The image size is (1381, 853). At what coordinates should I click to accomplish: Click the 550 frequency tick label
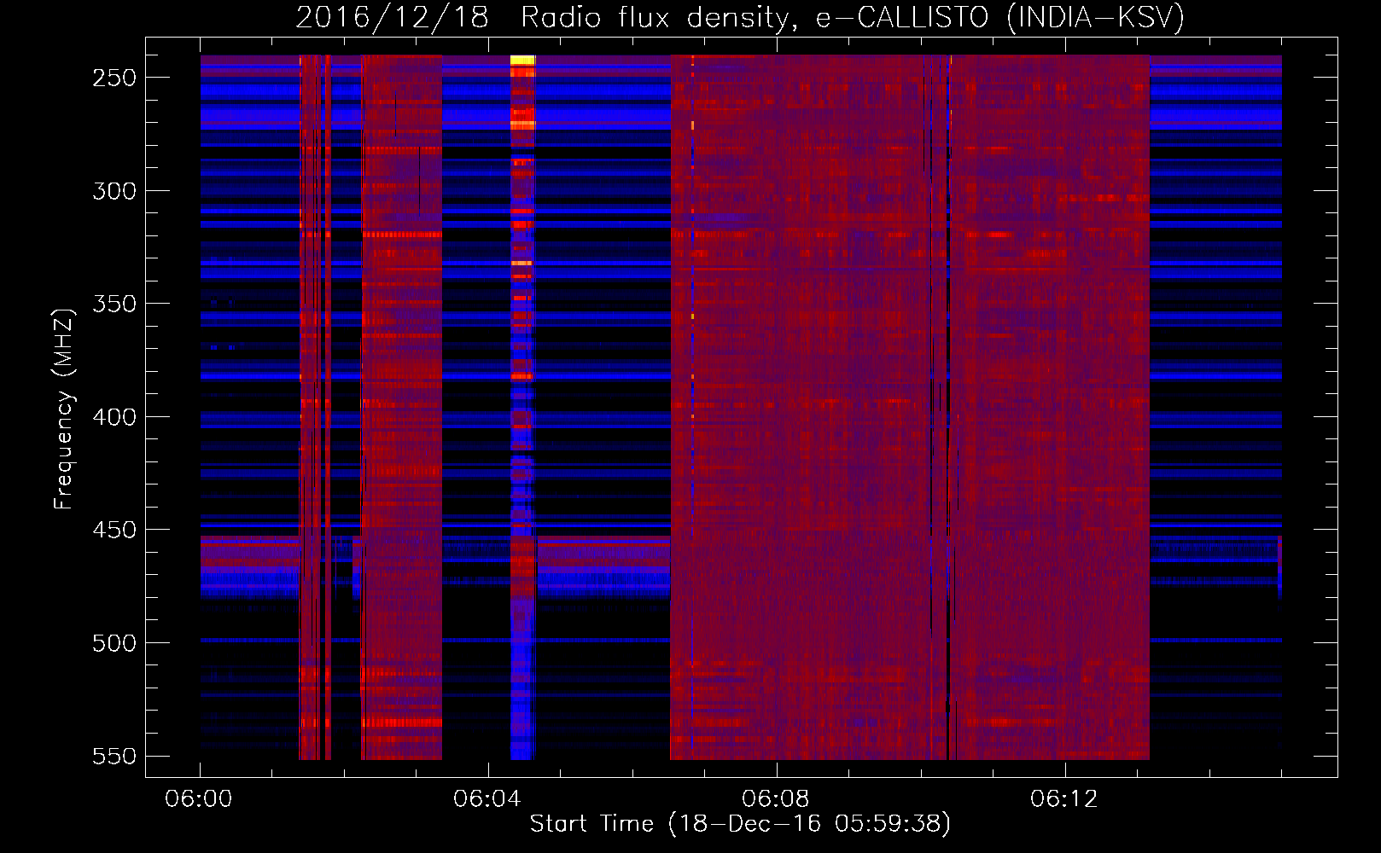[114, 757]
